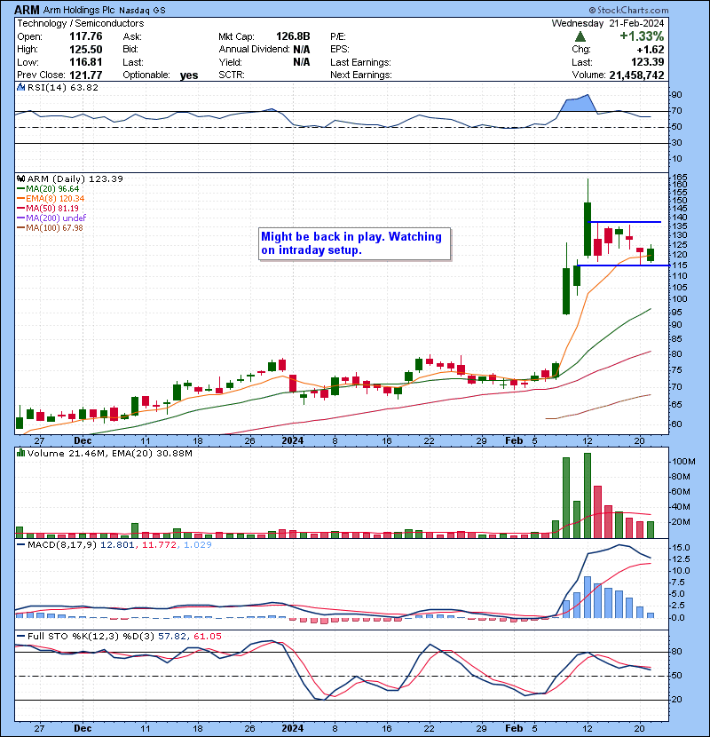Screen dimensions: 710x737
Task: Click the 165 price axis label
Action: pos(681,178)
